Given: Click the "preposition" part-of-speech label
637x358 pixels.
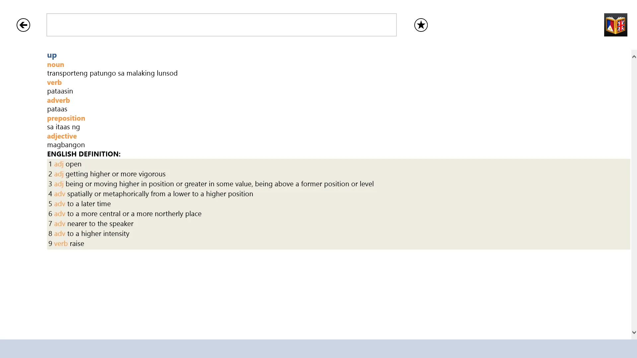Looking at the screenshot, I should pyautogui.click(x=66, y=118).
